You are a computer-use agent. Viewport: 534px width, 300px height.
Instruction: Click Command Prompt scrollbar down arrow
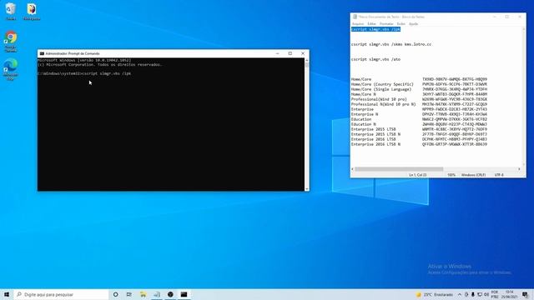[x=307, y=189]
